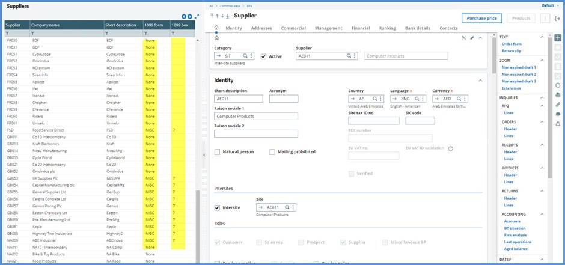This screenshot has width=565, height=265.
Task: Open the Aged balance link
Action: [x=516, y=249]
